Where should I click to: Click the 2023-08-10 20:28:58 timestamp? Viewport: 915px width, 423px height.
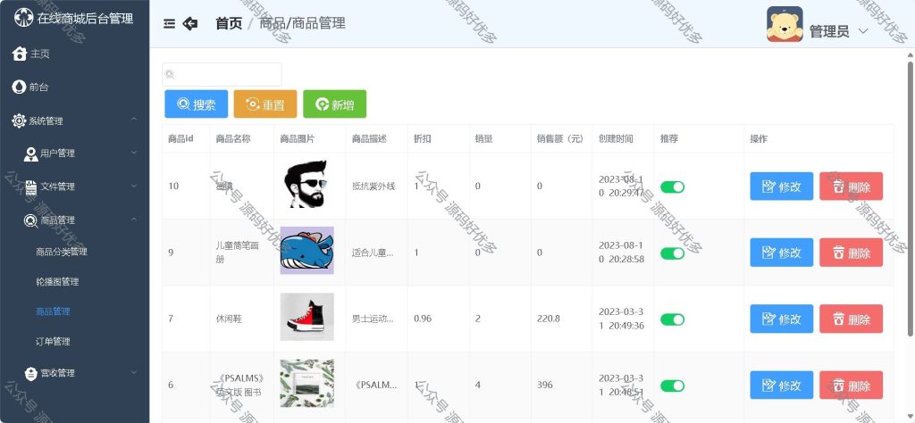tap(622, 253)
